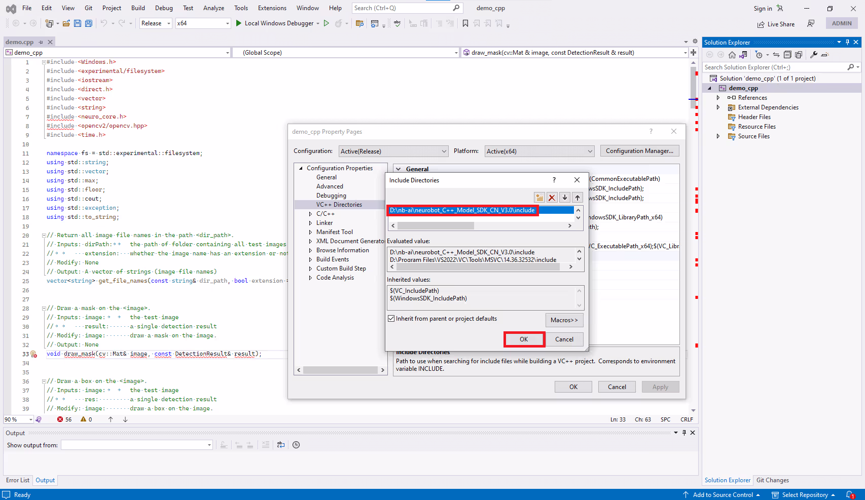This screenshot has width=865, height=500.
Task: Click the Macros>> button
Action: (x=564, y=320)
